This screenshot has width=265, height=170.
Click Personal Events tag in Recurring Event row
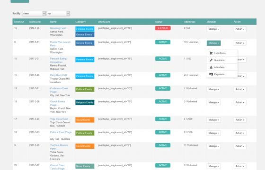[85, 29]
